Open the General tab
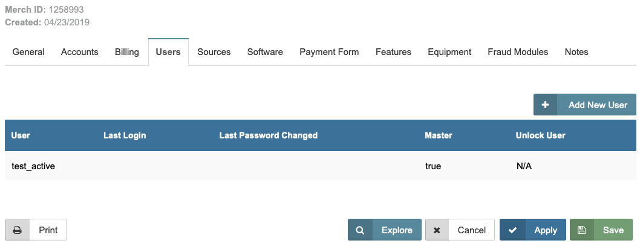 (28, 52)
